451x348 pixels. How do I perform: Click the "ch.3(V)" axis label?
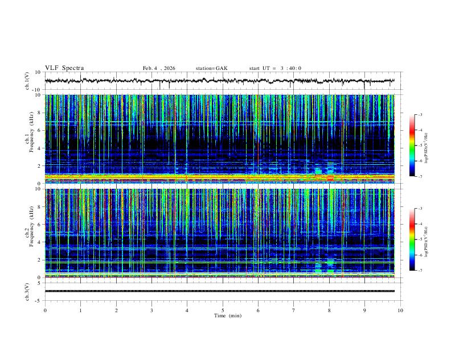(27, 292)
